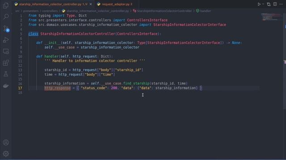Open the Manage settings gear
Viewport: 286px width, 160px height.
[x=6, y=154]
